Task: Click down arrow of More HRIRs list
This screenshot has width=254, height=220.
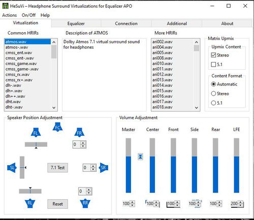Action: click(197, 108)
